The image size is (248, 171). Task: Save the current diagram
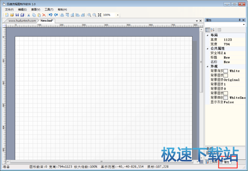tap(17, 15)
